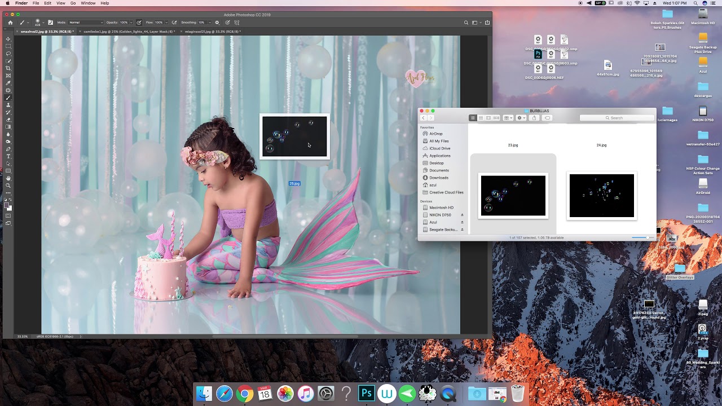Toggle symmetry paint butterfly icon
Image resolution: width=722 pixels, height=406 pixels.
pyautogui.click(x=236, y=23)
